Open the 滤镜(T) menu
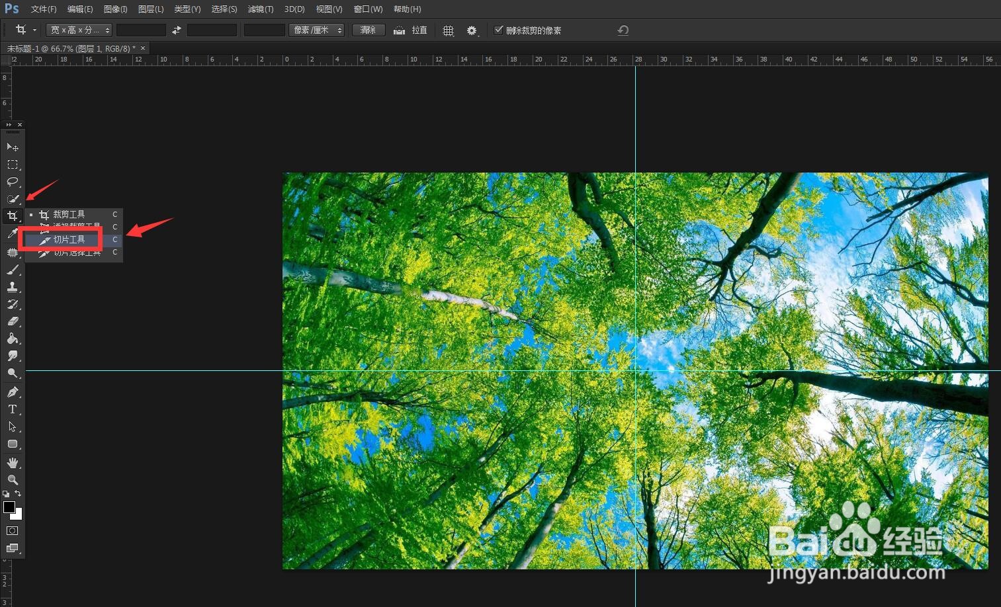 261,9
